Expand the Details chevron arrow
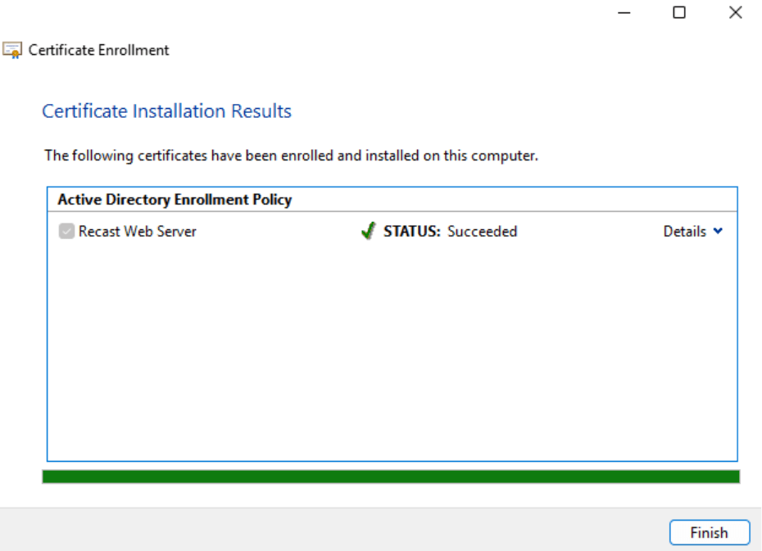Image resolution: width=762 pixels, height=551 pixels. tap(719, 232)
